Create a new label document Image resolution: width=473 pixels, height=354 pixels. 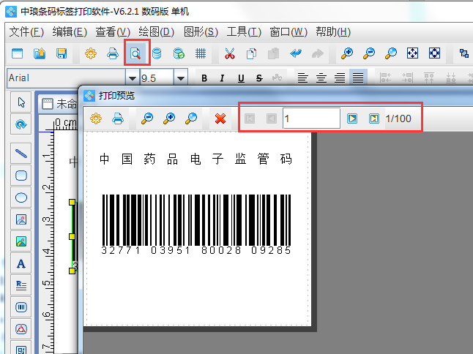pyautogui.click(x=17, y=53)
